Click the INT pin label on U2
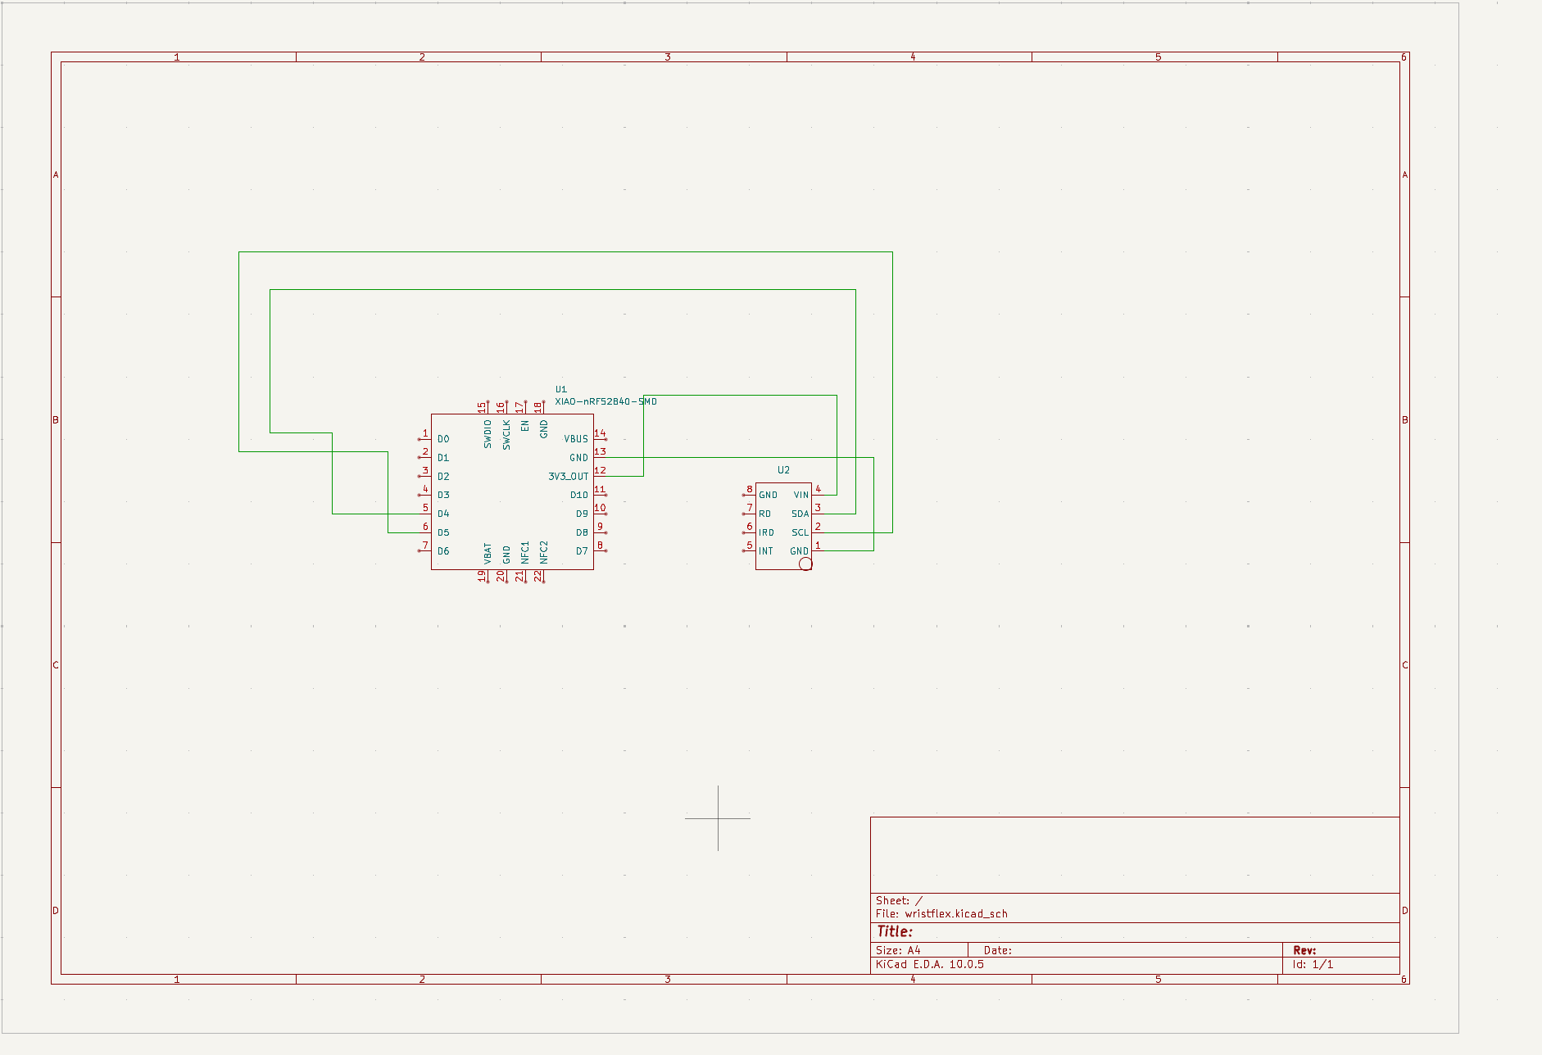The height and width of the screenshot is (1055, 1542). 765,552
